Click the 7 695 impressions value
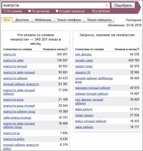This screenshot has height=151, width=143. coord(64,133)
